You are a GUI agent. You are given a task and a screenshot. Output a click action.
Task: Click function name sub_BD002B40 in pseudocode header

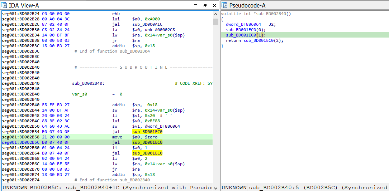click(x=271, y=14)
